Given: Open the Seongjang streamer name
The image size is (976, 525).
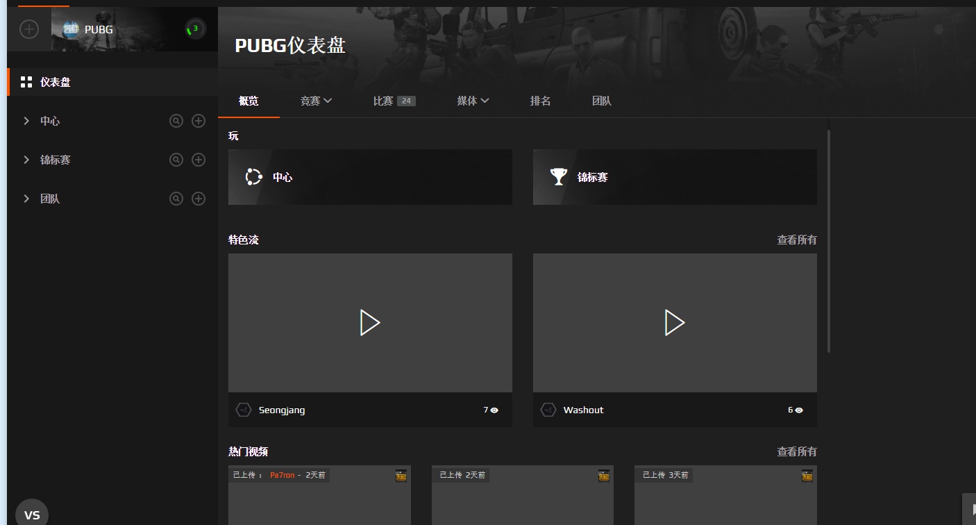Looking at the screenshot, I should (x=282, y=410).
